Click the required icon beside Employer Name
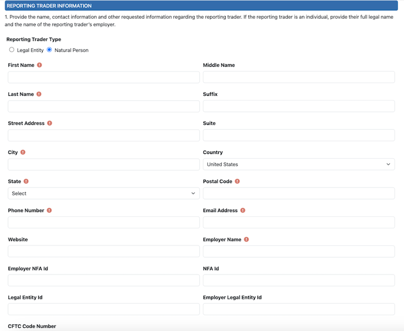This screenshot has width=404, height=331. (x=246, y=240)
